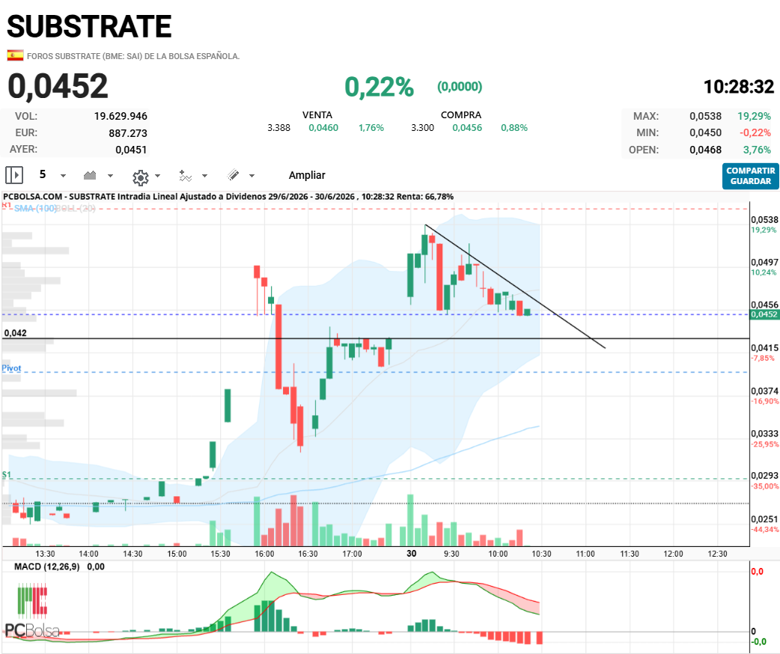Click the VENTA volume 3.388
The width and height of the screenshot is (780, 654).
278,128
